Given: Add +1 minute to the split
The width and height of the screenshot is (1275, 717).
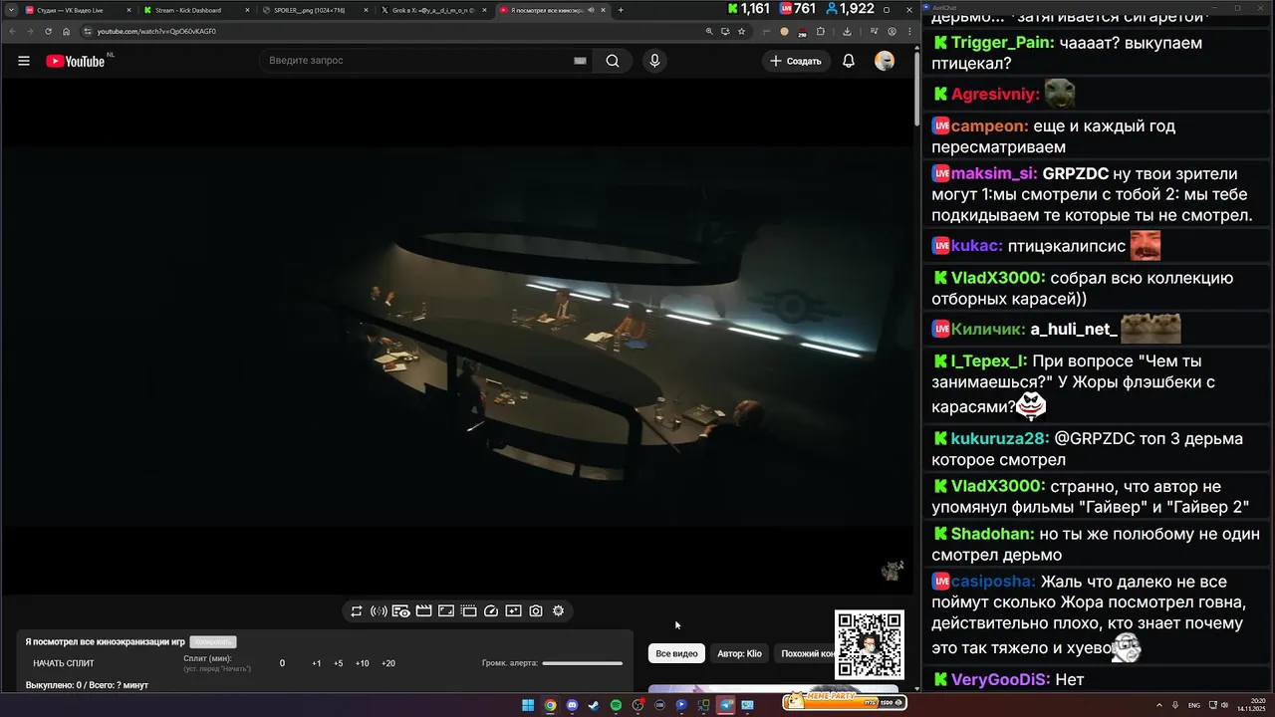Looking at the screenshot, I should 316,663.
